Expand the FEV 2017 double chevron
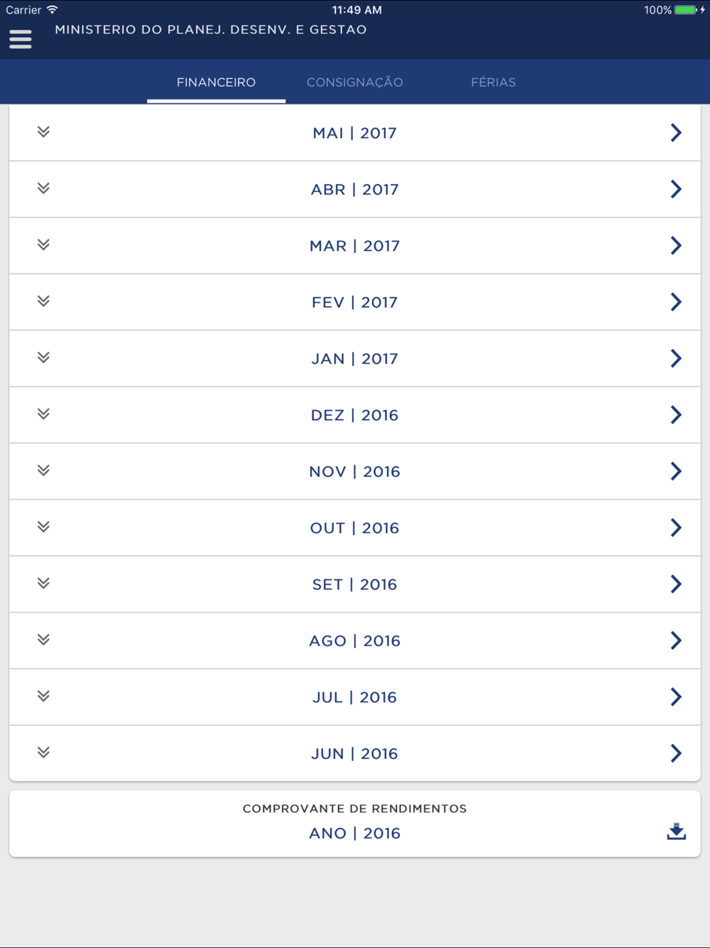Screen dimensions: 710x948 point(43,301)
